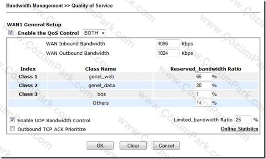This screenshot has width=266, height=159.
Task: Open the Online Statistics link
Action: click(x=239, y=129)
